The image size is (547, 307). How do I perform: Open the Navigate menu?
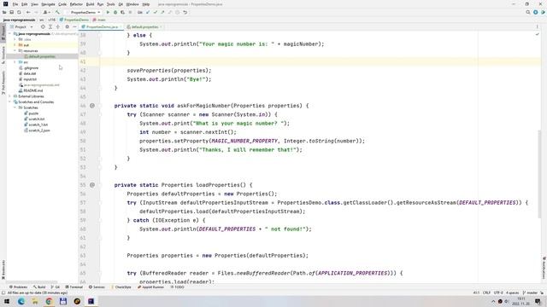point(48,4)
